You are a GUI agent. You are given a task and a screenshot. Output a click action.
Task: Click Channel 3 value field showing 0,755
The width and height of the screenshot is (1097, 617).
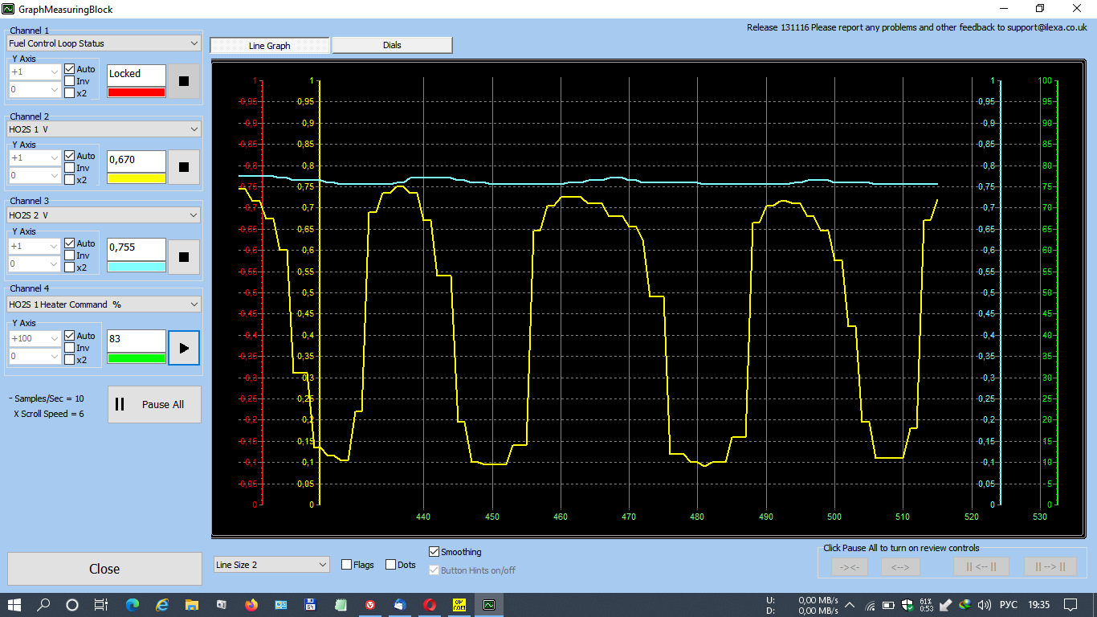point(137,249)
